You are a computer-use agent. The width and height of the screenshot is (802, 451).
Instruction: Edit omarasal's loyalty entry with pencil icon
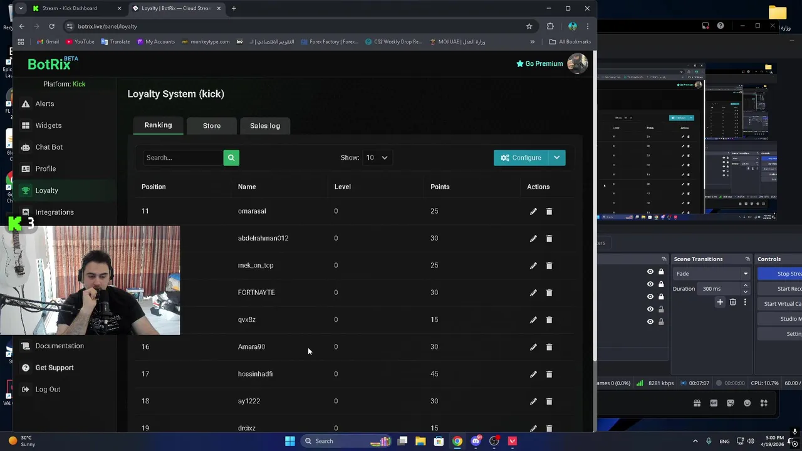click(533, 212)
